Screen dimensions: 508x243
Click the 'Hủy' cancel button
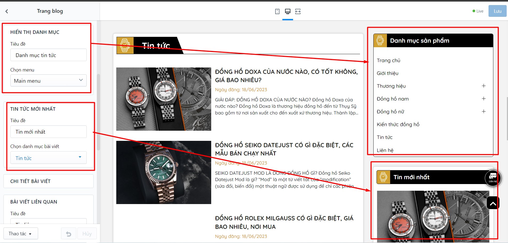tap(87, 234)
